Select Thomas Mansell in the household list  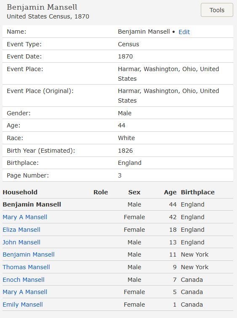26,267
